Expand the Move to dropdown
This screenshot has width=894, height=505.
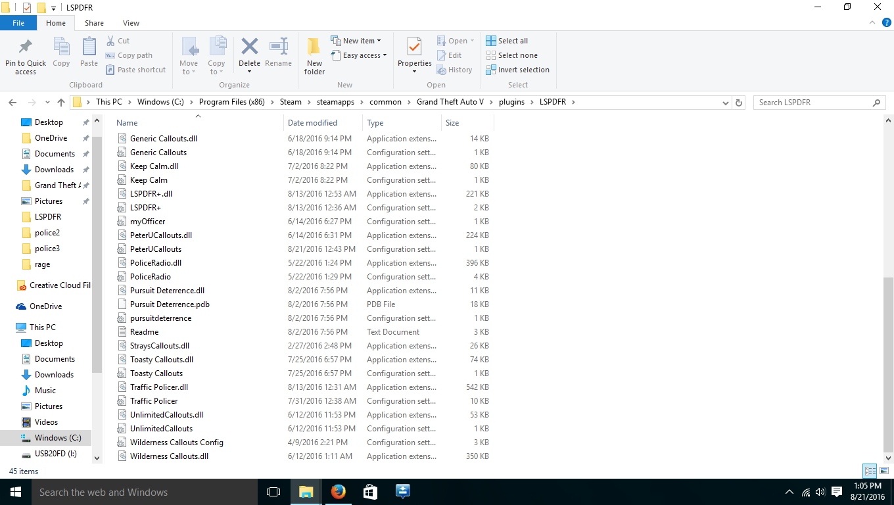(x=189, y=68)
